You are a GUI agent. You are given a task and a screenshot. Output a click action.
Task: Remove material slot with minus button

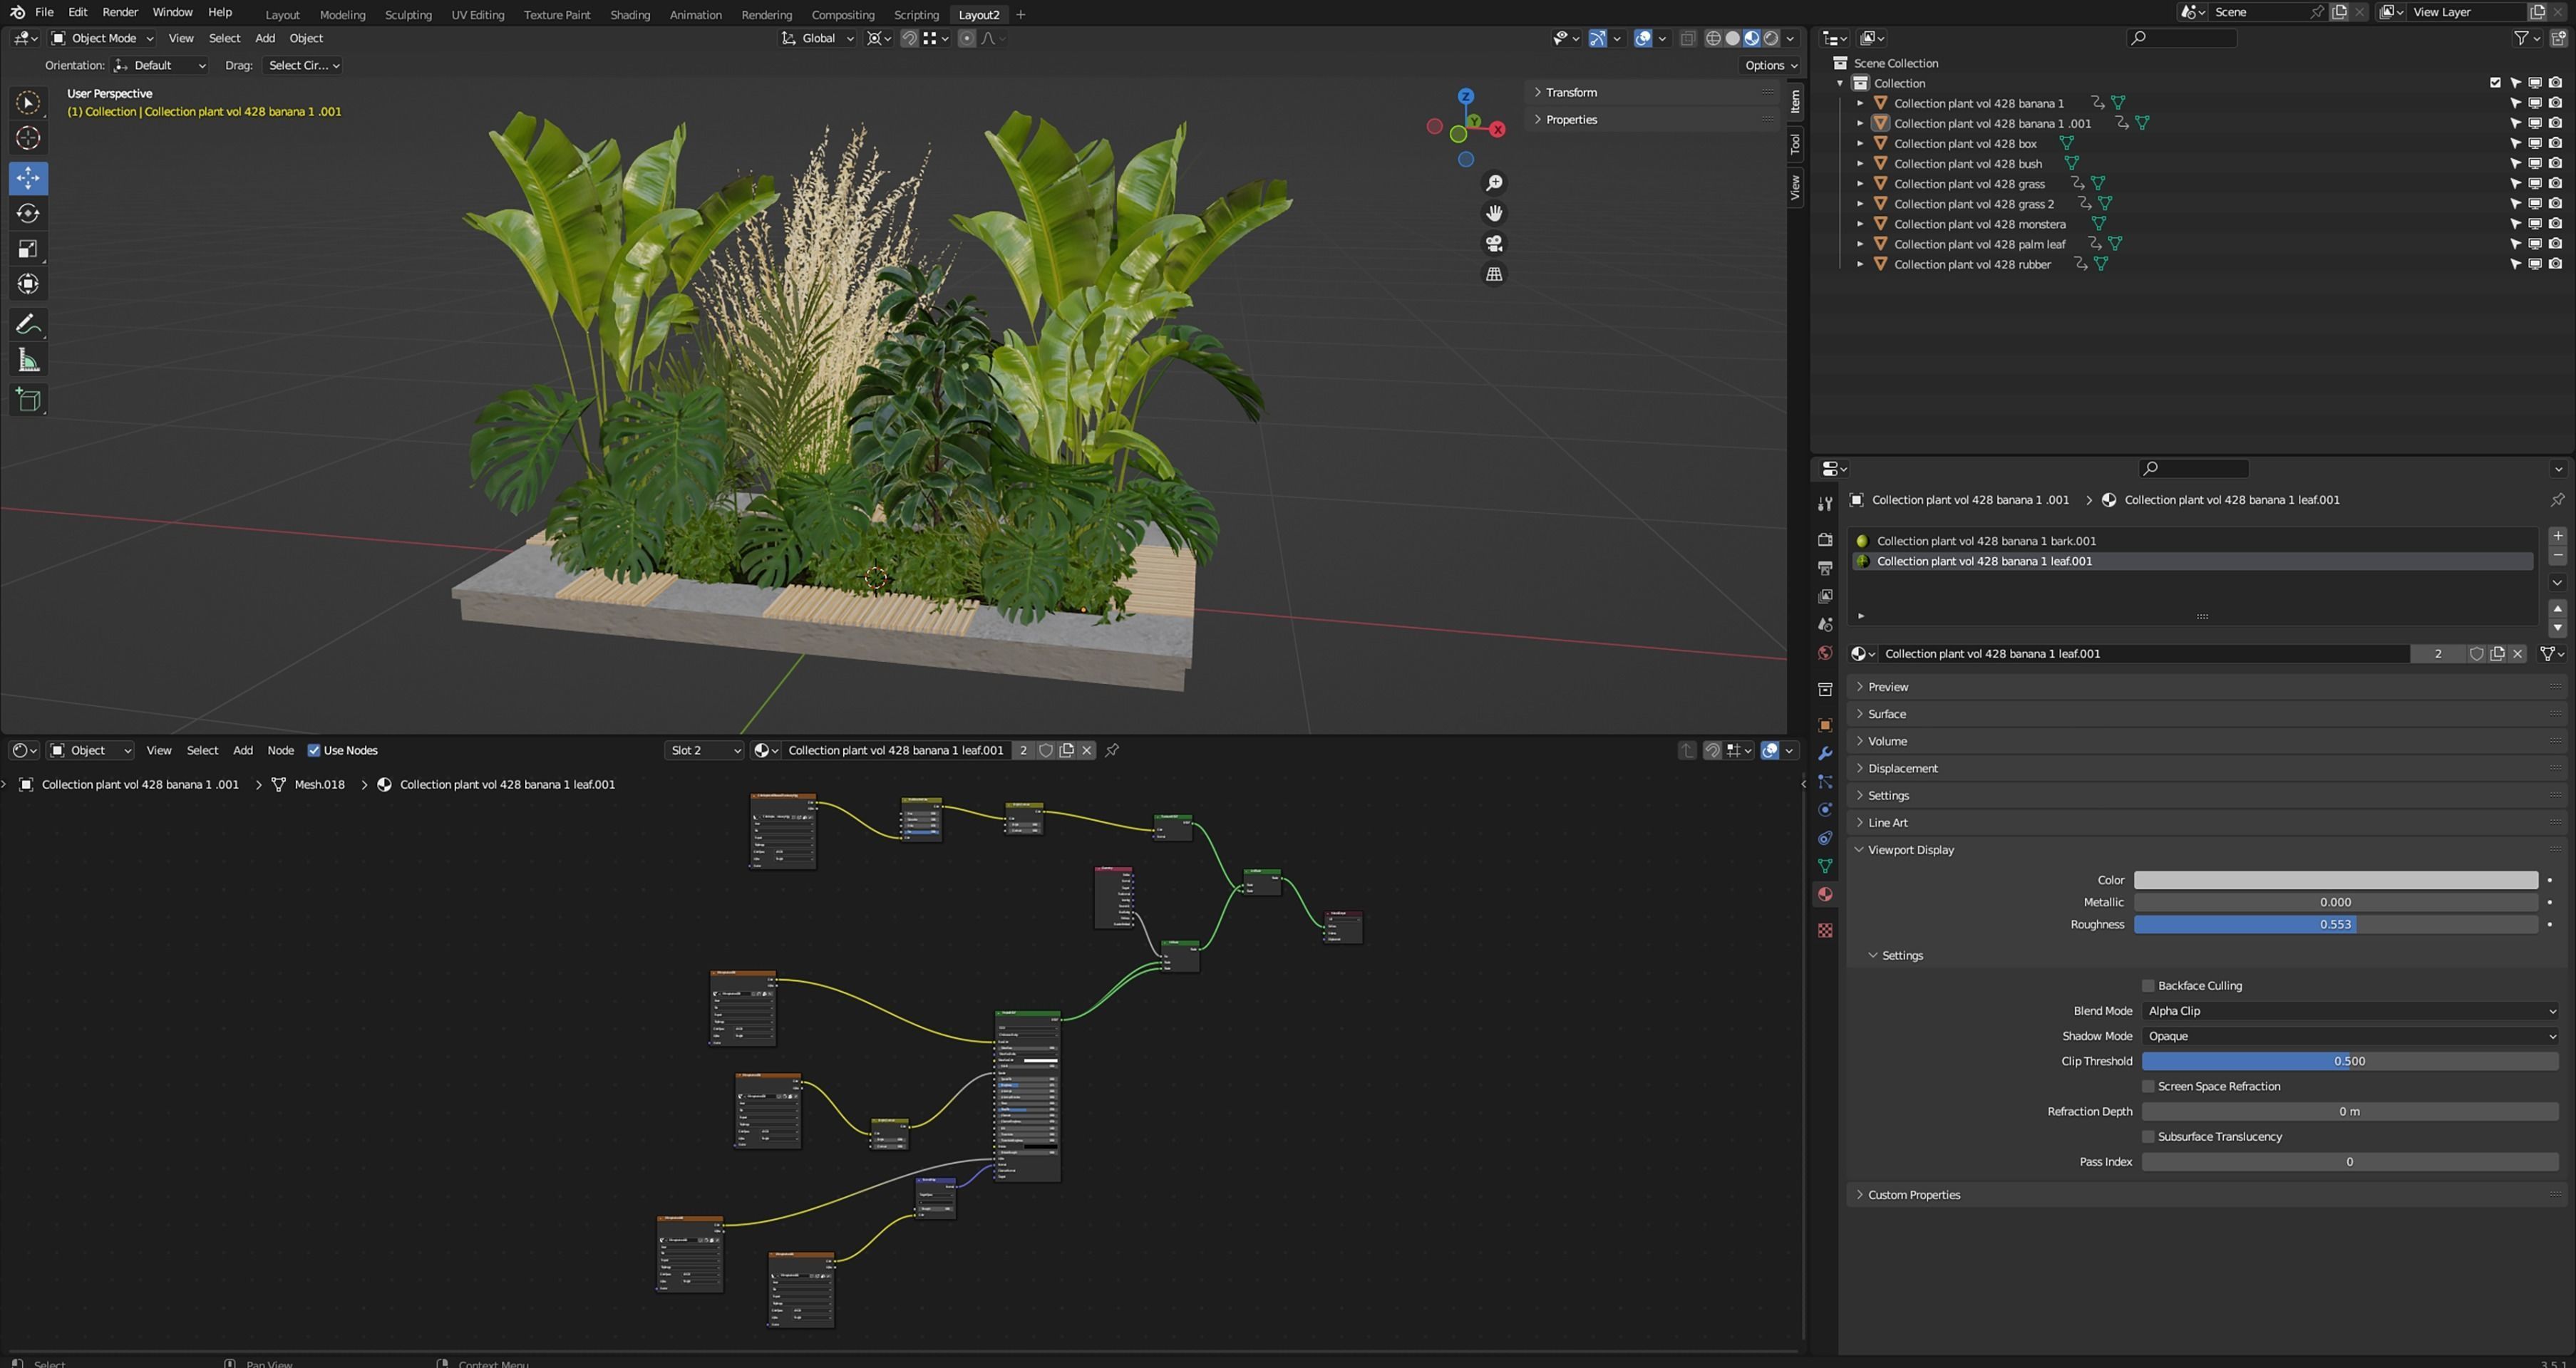tap(2558, 554)
